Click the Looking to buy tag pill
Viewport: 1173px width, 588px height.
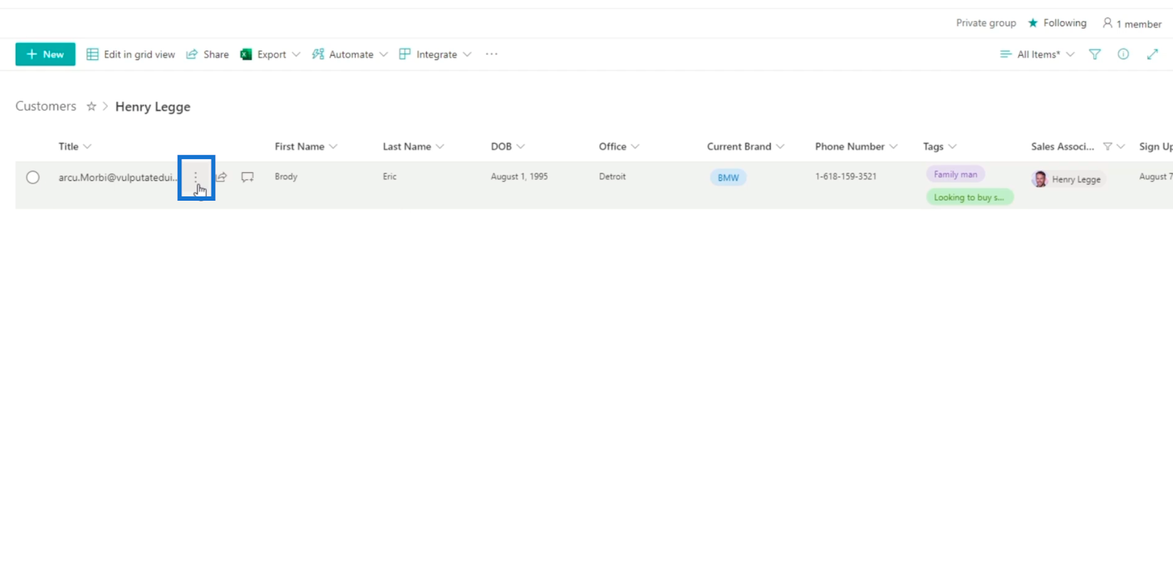970,197
